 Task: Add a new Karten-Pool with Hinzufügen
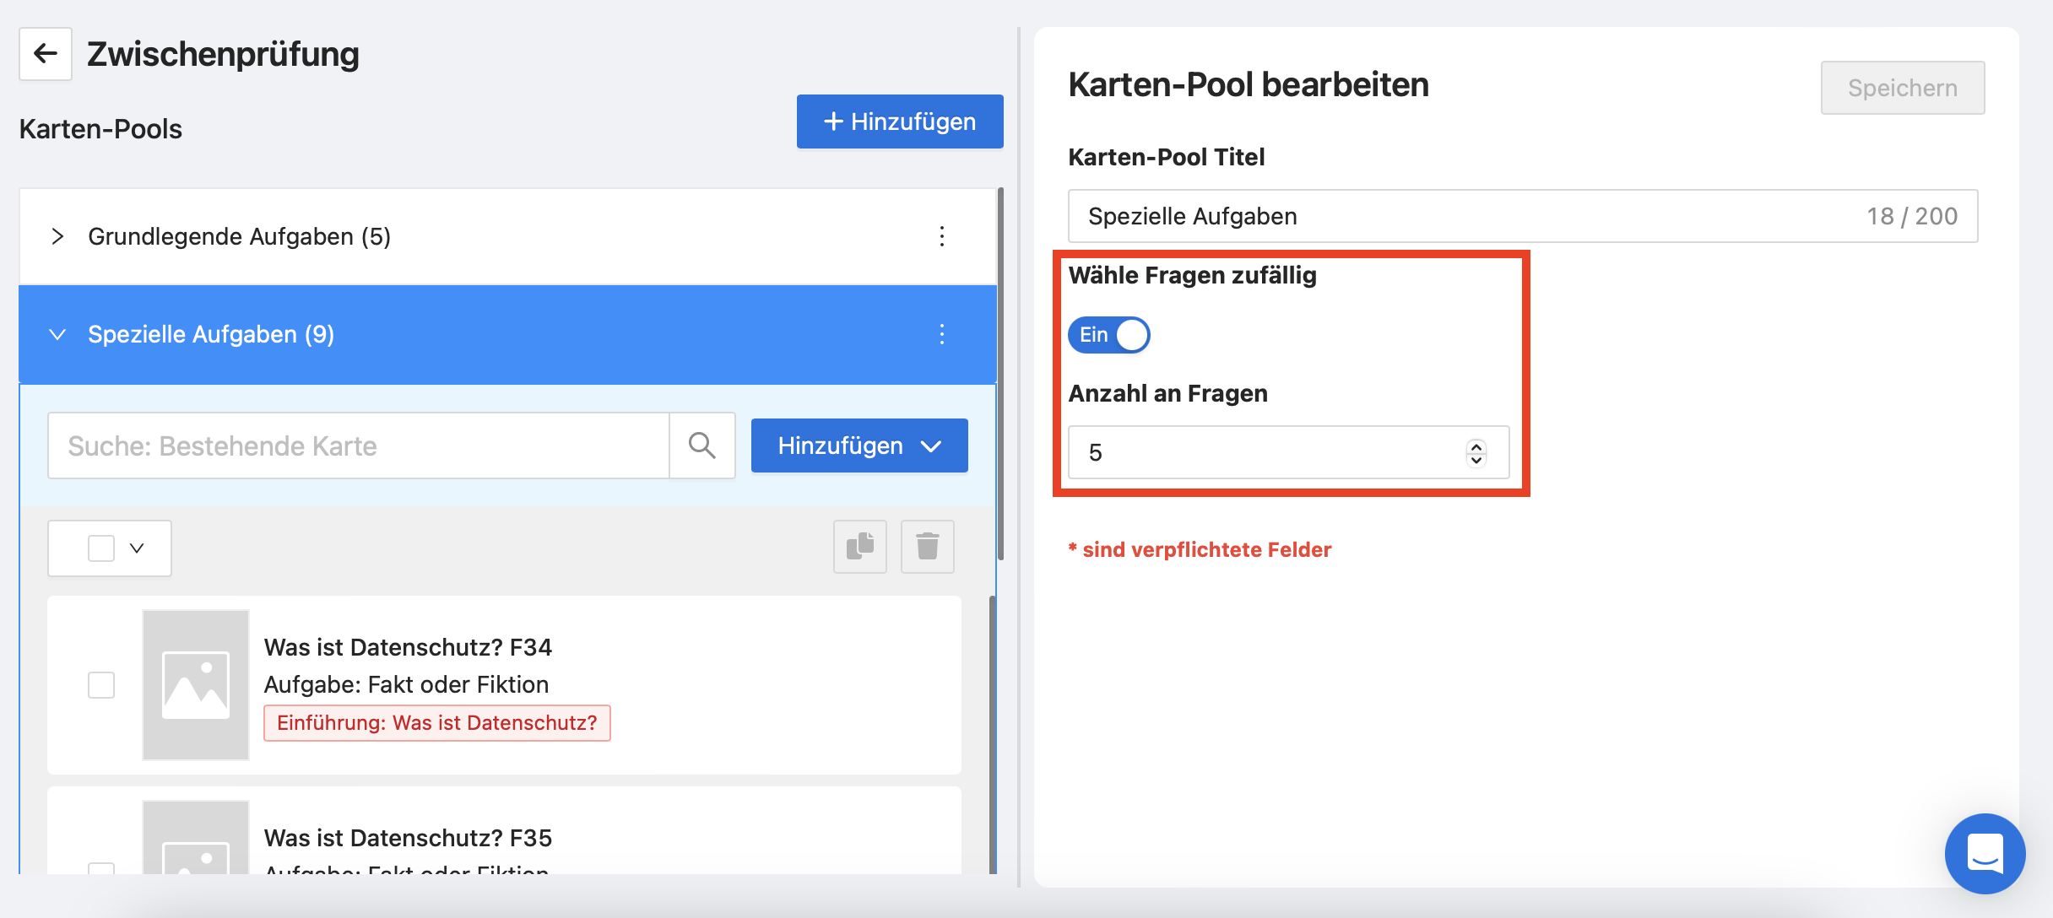[x=900, y=121]
